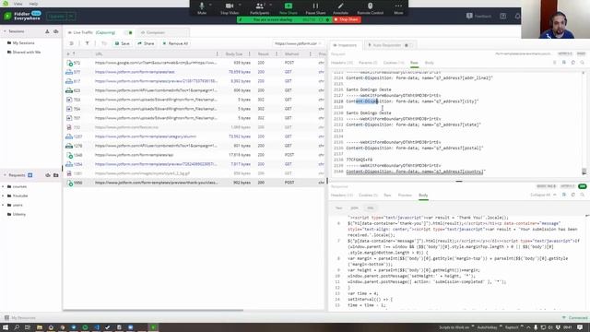Click the cloud icon in Requests header
The height and width of the screenshot is (332, 590).
click(48, 175)
